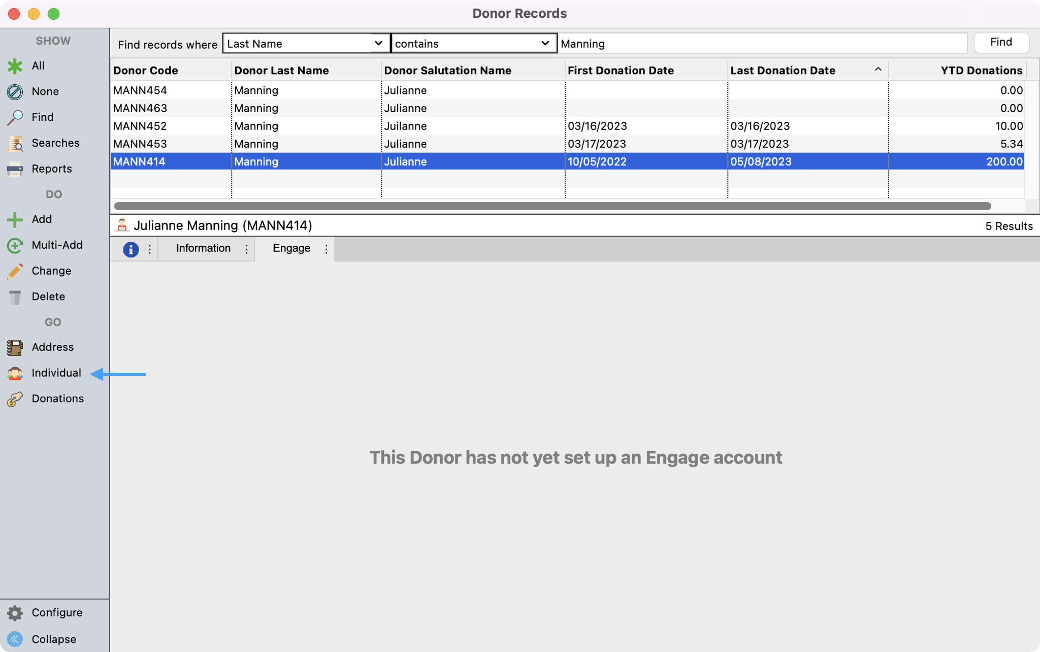The width and height of the screenshot is (1040, 652).
Task: Open the Address book icon
Action: tap(15, 347)
